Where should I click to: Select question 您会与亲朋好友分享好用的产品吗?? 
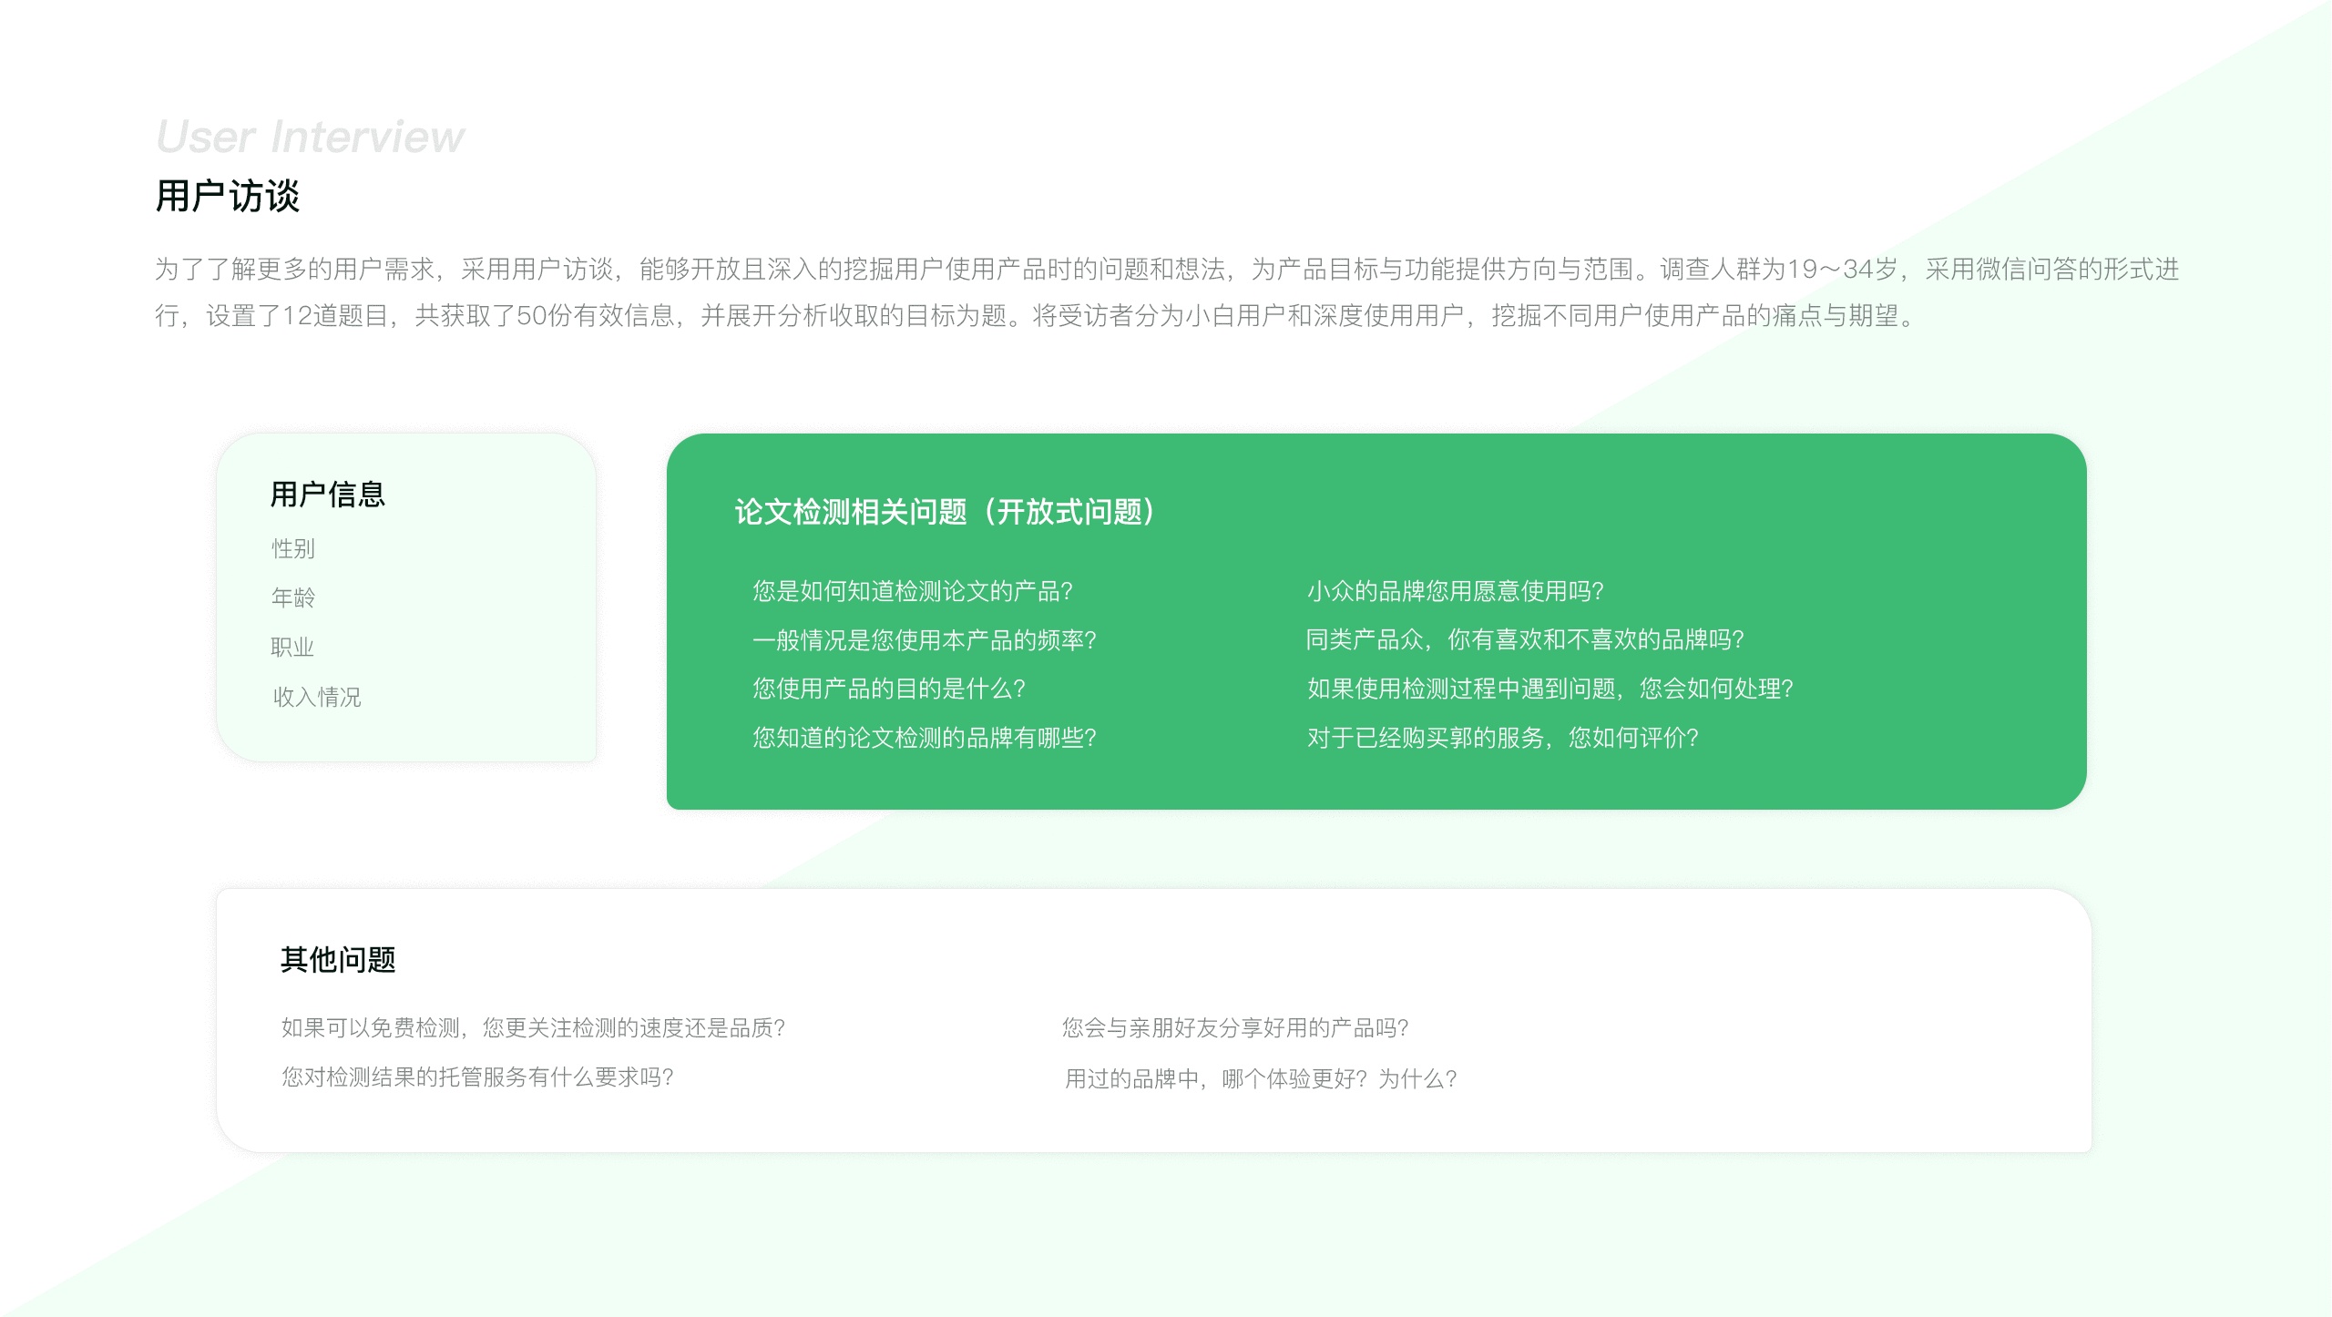1234,1028
